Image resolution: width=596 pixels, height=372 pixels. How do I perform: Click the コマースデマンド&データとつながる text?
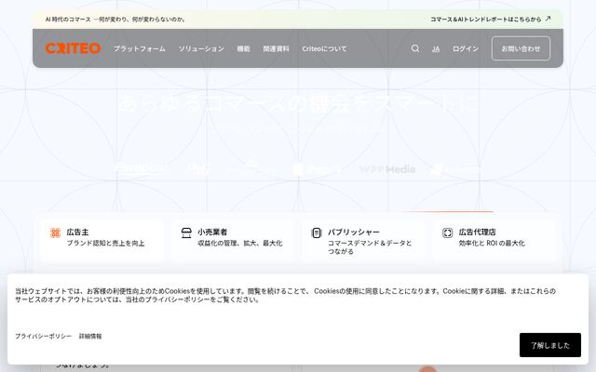click(370, 247)
